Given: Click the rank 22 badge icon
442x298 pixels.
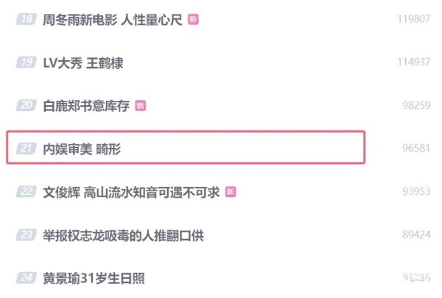Looking at the screenshot, I should (x=27, y=191).
